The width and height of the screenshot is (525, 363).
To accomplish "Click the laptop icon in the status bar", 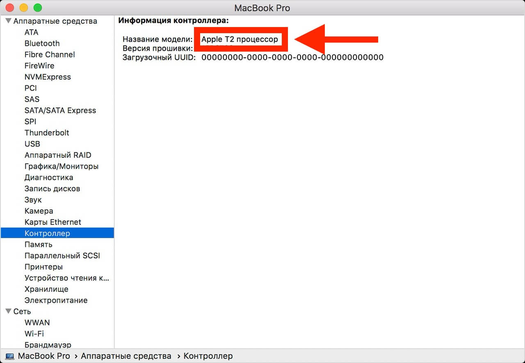I will [9, 356].
